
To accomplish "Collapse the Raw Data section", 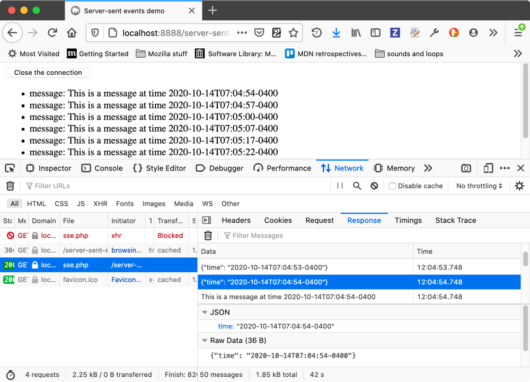I will [205, 341].
